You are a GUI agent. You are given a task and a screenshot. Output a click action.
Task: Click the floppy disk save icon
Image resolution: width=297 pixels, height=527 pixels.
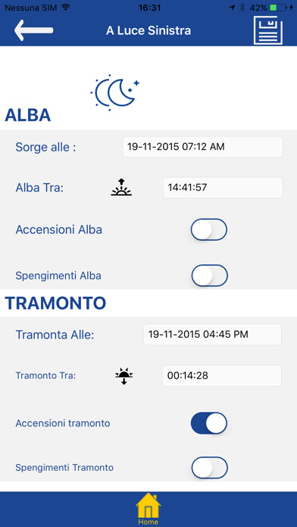pyautogui.click(x=268, y=30)
